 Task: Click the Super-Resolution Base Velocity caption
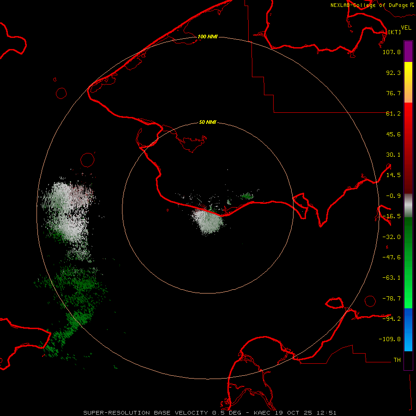(x=210, y=413)
